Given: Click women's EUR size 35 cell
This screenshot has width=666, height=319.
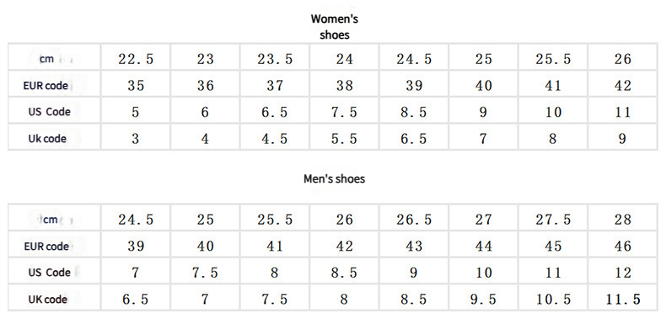Looking at the screenshot, I should tap(136, 86).
